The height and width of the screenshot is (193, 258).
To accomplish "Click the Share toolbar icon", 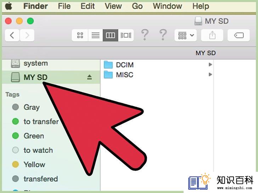I will point(212,35).
